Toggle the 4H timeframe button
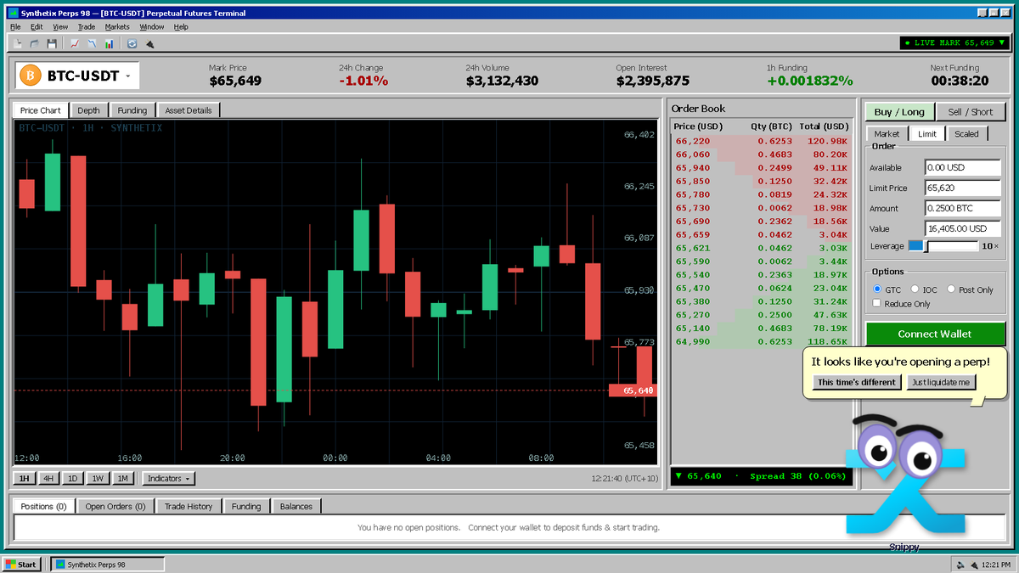The width and height of the screenshot is (1019, 573). (x=49, y=479)
